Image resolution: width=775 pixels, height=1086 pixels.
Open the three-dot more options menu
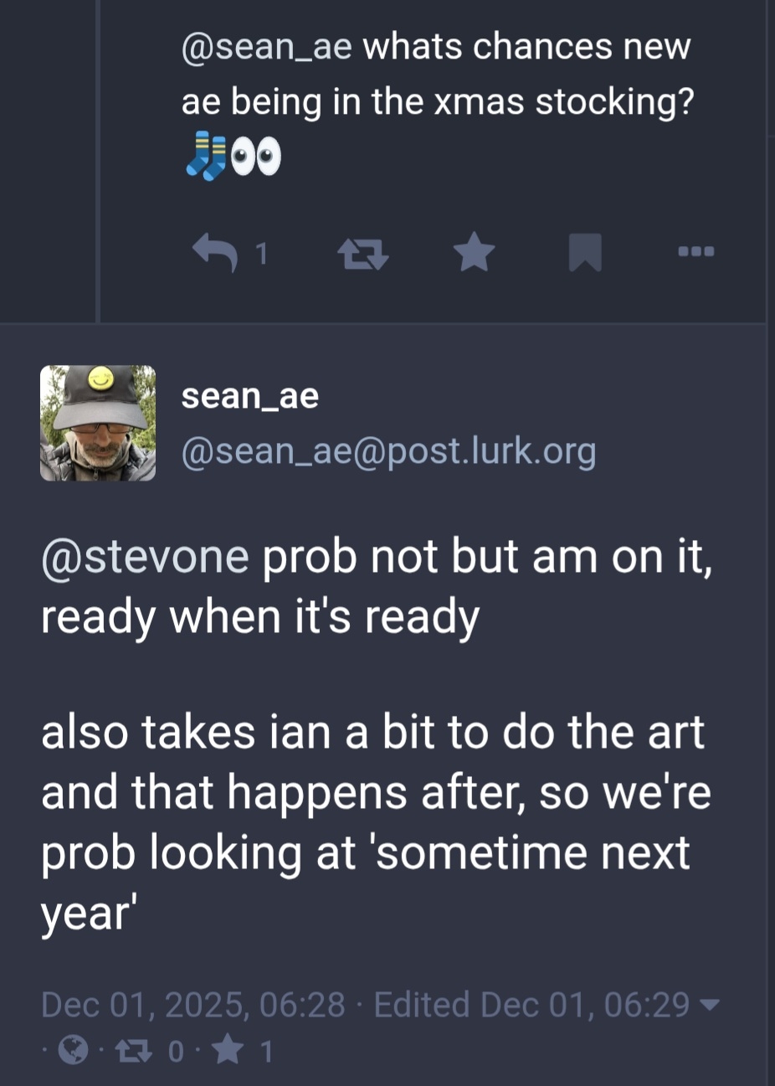pos(696,251)
